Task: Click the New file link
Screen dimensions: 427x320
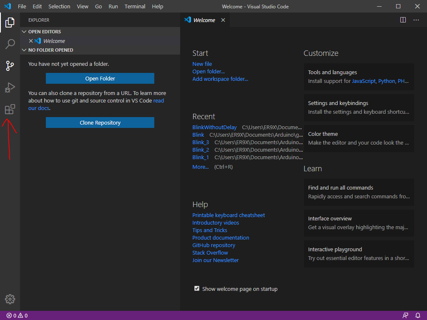Action: (202, 64)
